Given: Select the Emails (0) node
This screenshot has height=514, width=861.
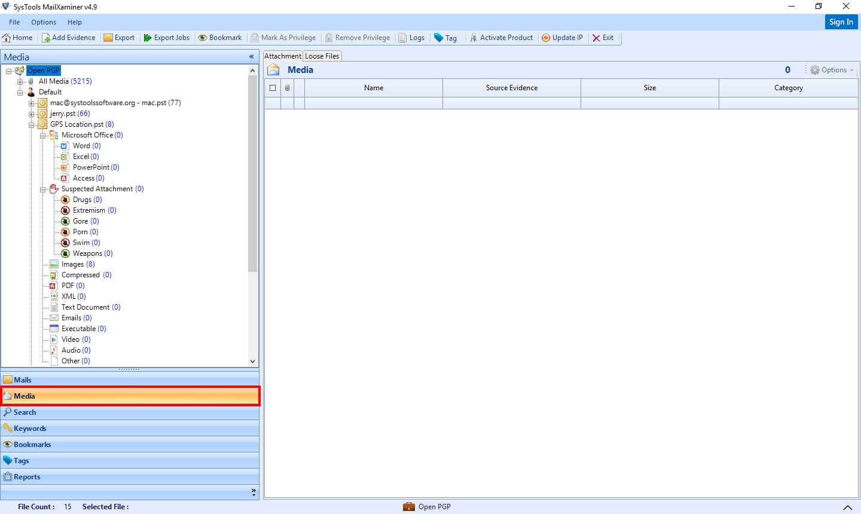Looking at the screenshot, I should pos(77,318).
